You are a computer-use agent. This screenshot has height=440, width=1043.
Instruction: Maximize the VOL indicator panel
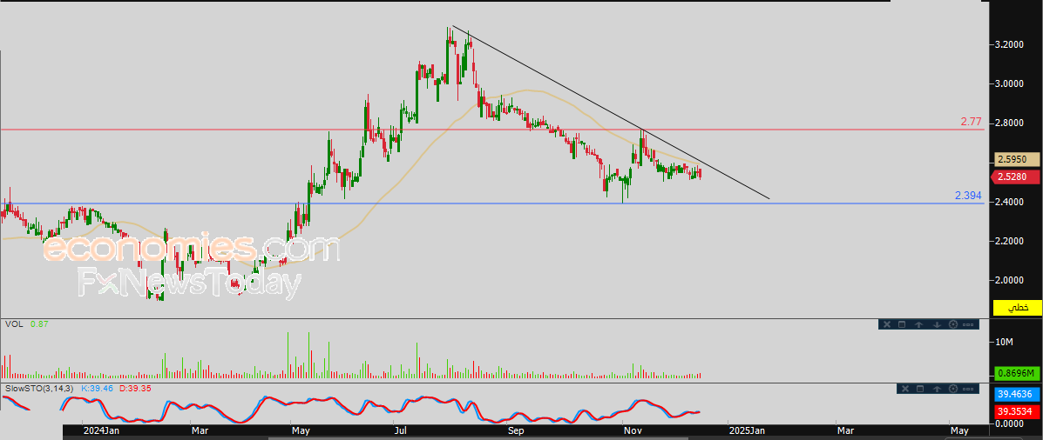coord(902,324)
